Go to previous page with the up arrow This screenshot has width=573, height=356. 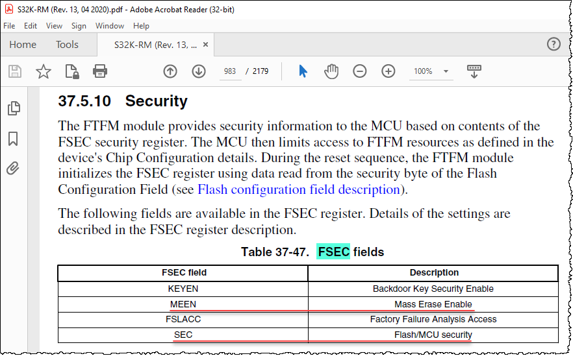click(170, 71)
